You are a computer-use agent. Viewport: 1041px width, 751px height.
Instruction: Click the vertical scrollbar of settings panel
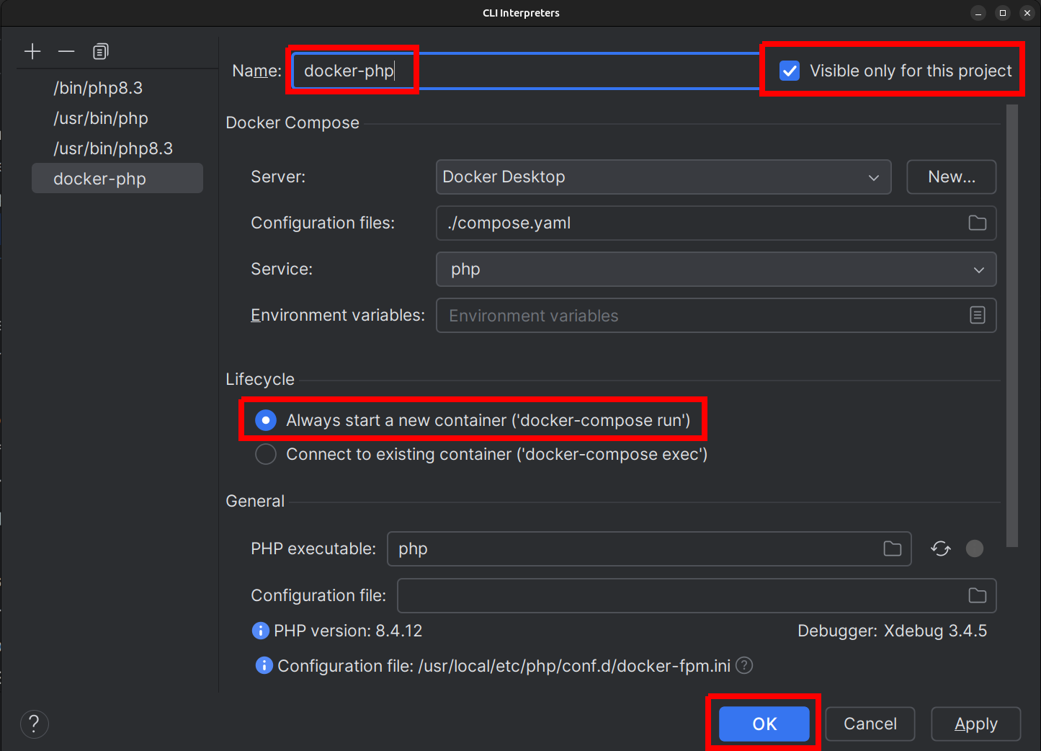pyautogui.click(x=1011, y=324)
